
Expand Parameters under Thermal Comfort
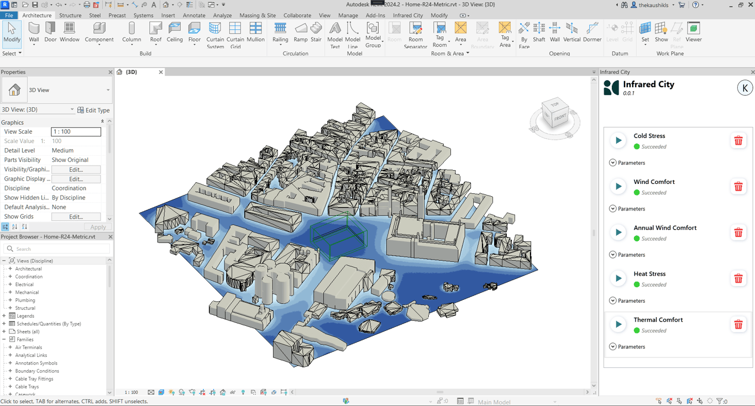613,347
